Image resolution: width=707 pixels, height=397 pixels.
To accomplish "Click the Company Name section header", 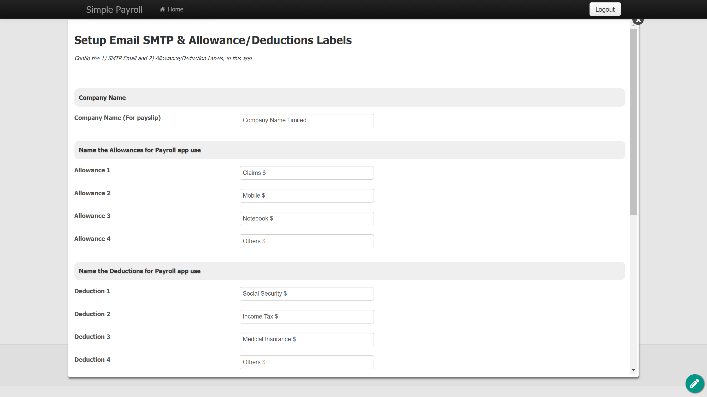I will point(350,97).
